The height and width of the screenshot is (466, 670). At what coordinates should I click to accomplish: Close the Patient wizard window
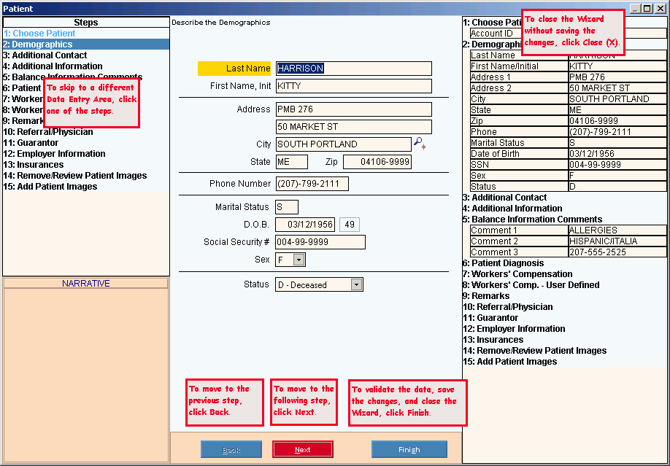661,9
